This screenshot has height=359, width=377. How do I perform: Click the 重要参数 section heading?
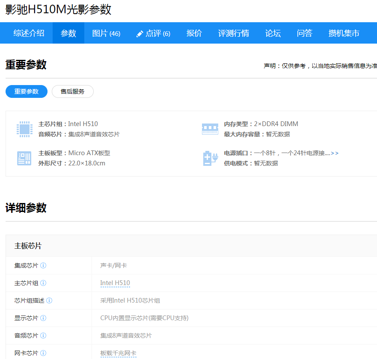(x=26, y=65)
